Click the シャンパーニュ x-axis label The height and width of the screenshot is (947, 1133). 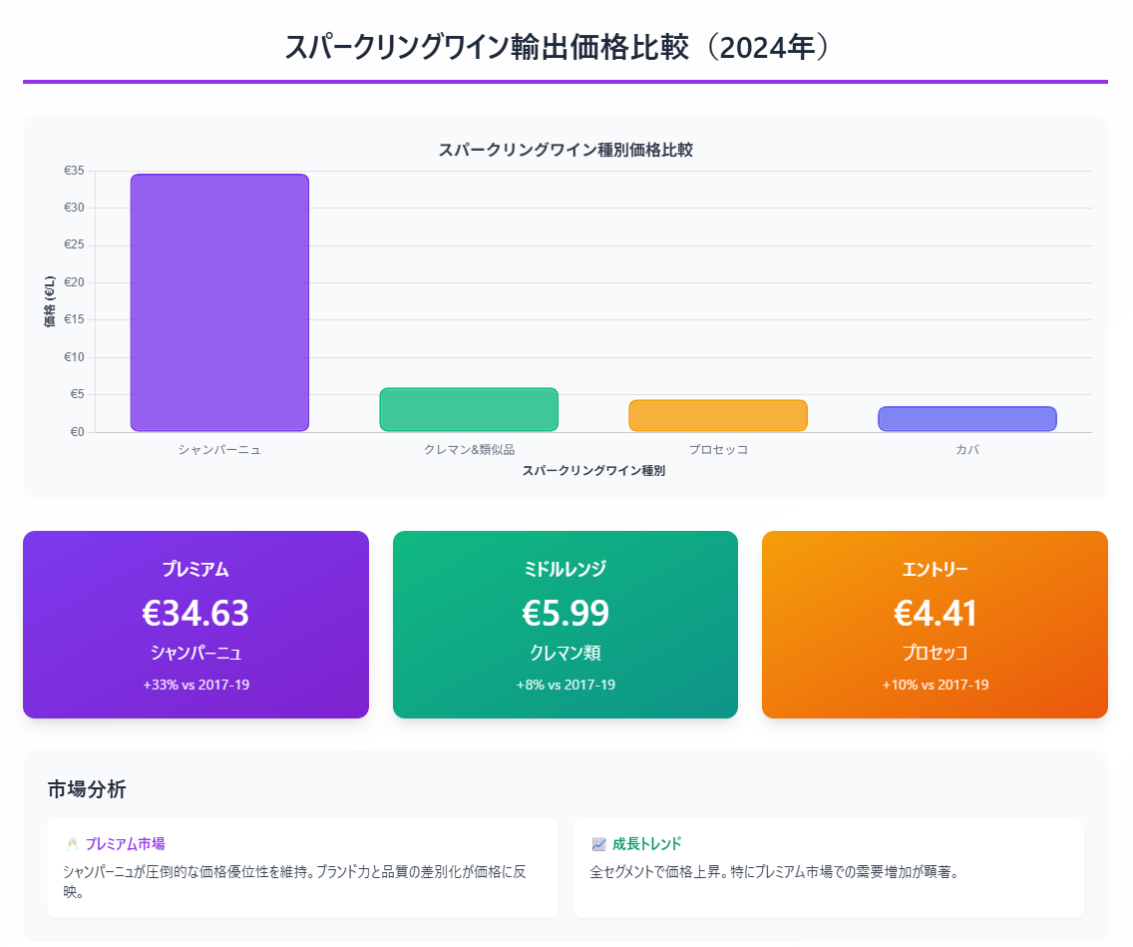[x=219, y=450]
